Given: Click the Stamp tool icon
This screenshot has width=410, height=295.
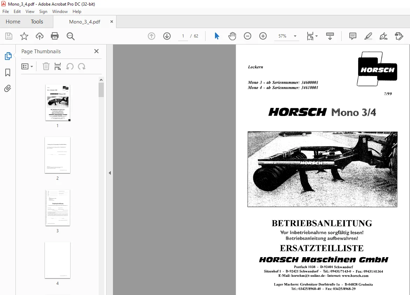Looking at the screenshot, I should 399,36.
